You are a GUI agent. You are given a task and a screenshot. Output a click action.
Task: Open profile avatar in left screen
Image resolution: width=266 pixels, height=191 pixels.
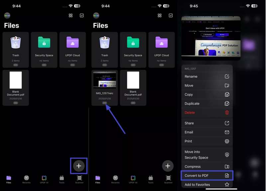[7, 15]
